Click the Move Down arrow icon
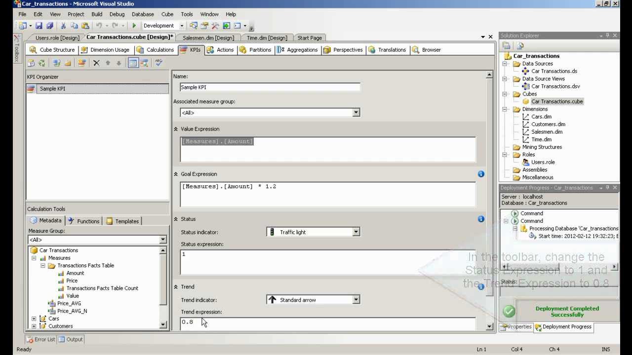 118,63
